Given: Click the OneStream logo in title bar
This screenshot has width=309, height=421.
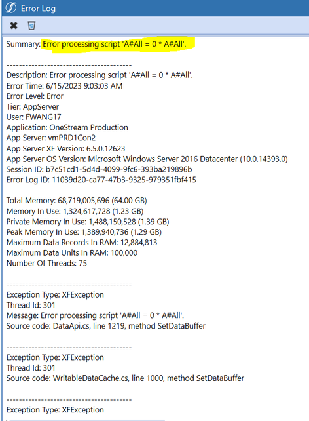Looking at the screenshot, I should 10,8.
